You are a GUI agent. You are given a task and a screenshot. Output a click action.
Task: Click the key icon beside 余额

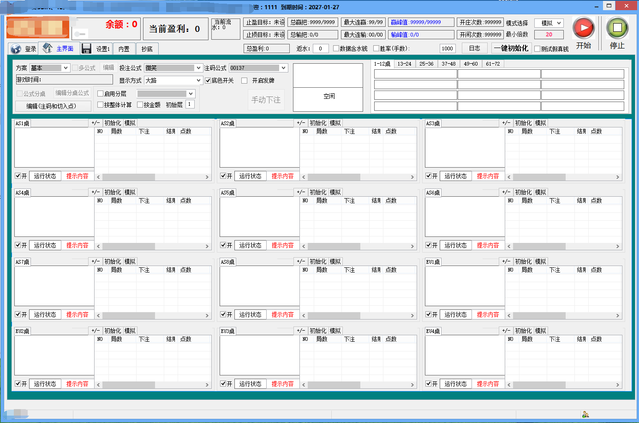(x=80, y=34)
